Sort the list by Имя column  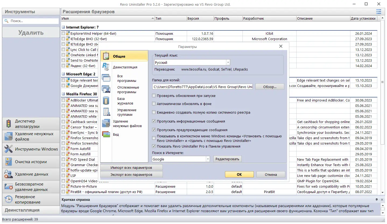tap(108, 19)
